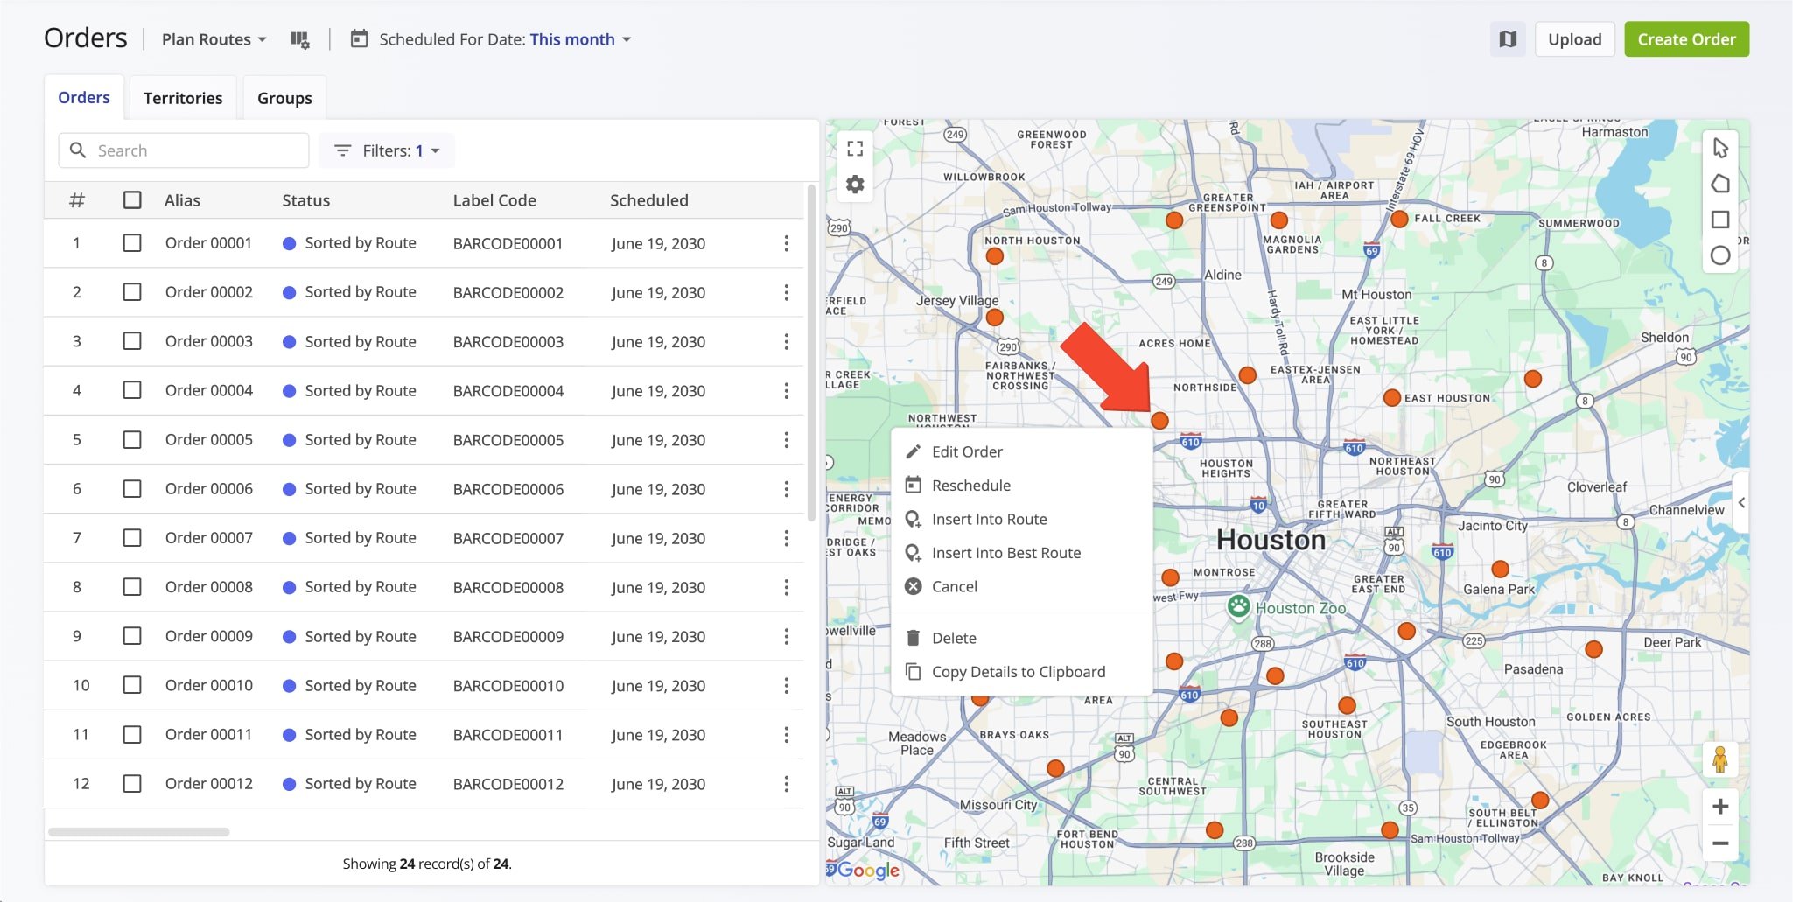Image resolution: width=1793 pixels, height=902 pixels.
Task: Check the box for Order 00004
Action: 132,390
